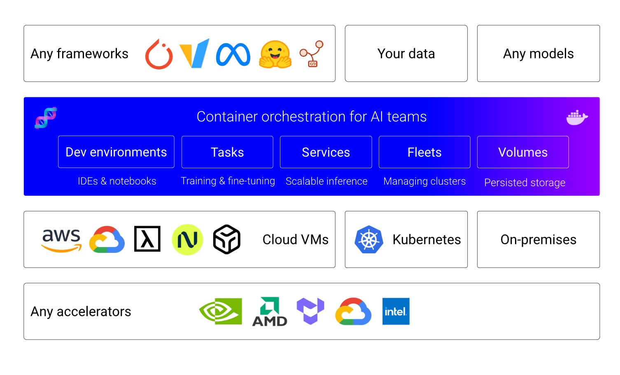Select the Services box

coord(326,152)
